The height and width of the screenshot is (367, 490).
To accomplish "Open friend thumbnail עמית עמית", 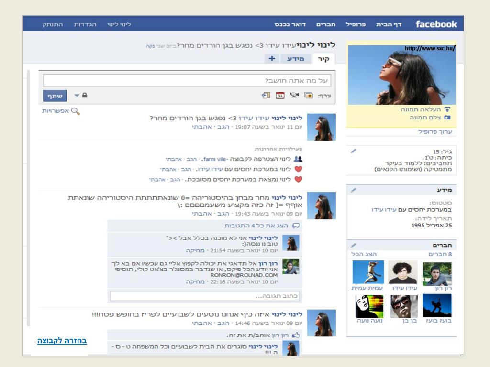I will point(368,272).
